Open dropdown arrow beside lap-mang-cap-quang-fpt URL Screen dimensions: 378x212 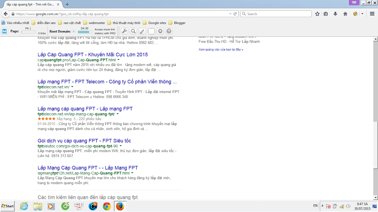click(x=118, y=114)
